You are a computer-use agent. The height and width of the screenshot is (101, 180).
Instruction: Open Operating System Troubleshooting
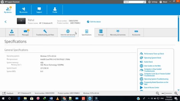(x=156, y=79)
